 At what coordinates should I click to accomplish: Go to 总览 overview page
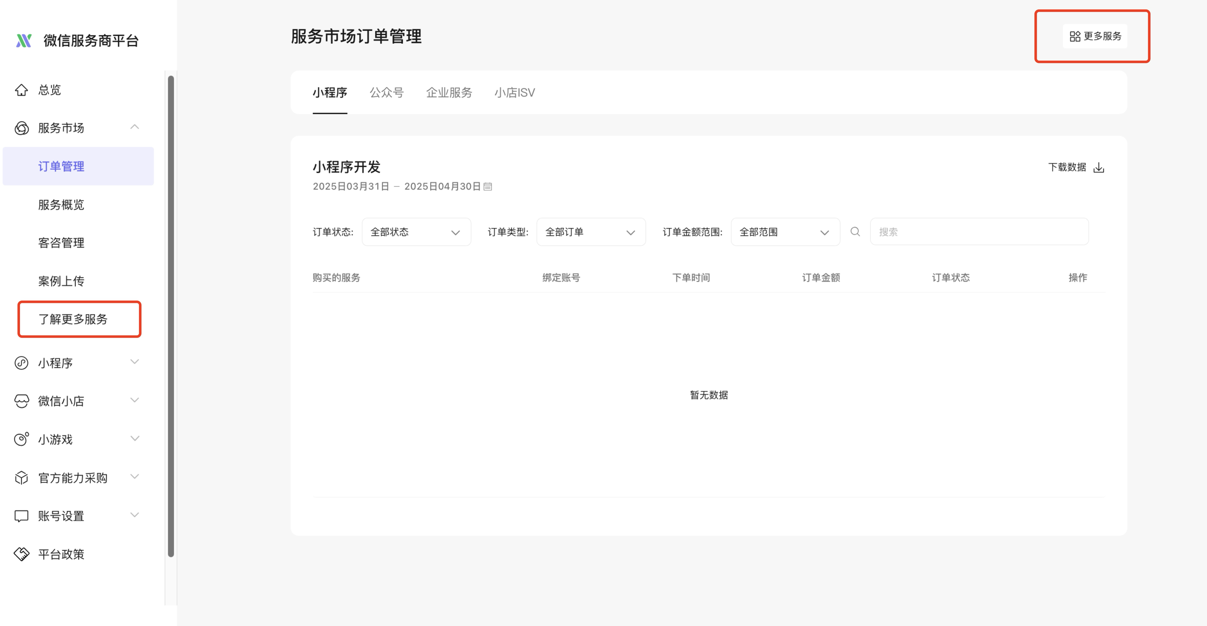50,90
